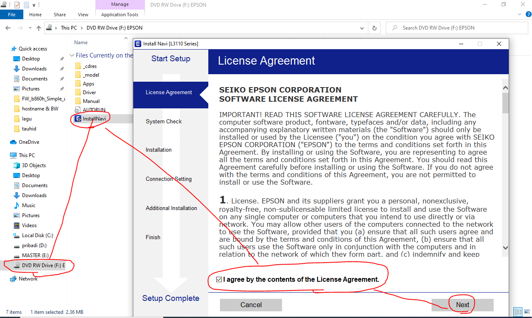Select This PC in navigation pane
The width and height of the screenshot is (532, 318).
(x=27, y=155)
